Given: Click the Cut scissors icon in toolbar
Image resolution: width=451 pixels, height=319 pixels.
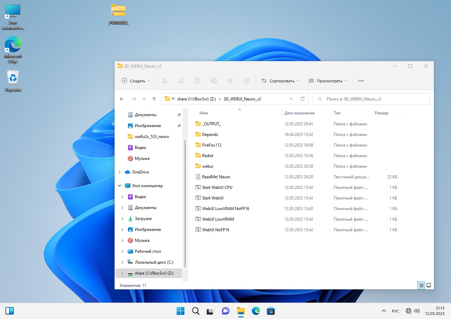Looking at the screenshot, I should coord(165,81).
